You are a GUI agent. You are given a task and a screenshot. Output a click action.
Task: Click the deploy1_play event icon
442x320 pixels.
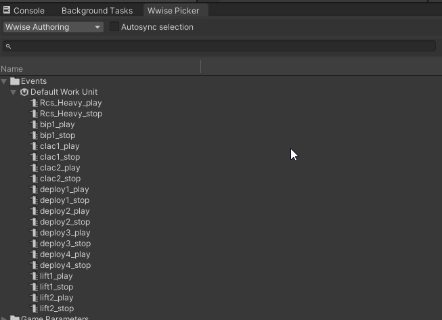[34, 189]
